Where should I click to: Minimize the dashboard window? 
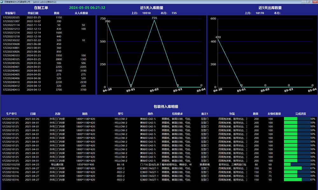click(x=303, y=2)
